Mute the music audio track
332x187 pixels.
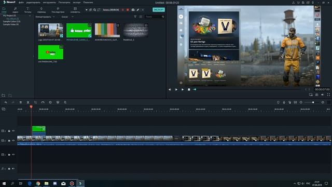click(x=13, y=169)
